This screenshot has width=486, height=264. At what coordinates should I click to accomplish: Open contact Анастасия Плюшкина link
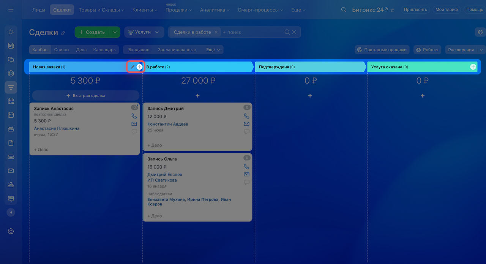pos(57,128)
